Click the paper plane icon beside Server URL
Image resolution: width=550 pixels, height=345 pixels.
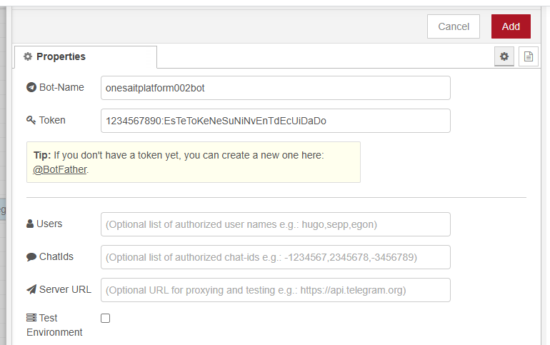click(31, 290)
